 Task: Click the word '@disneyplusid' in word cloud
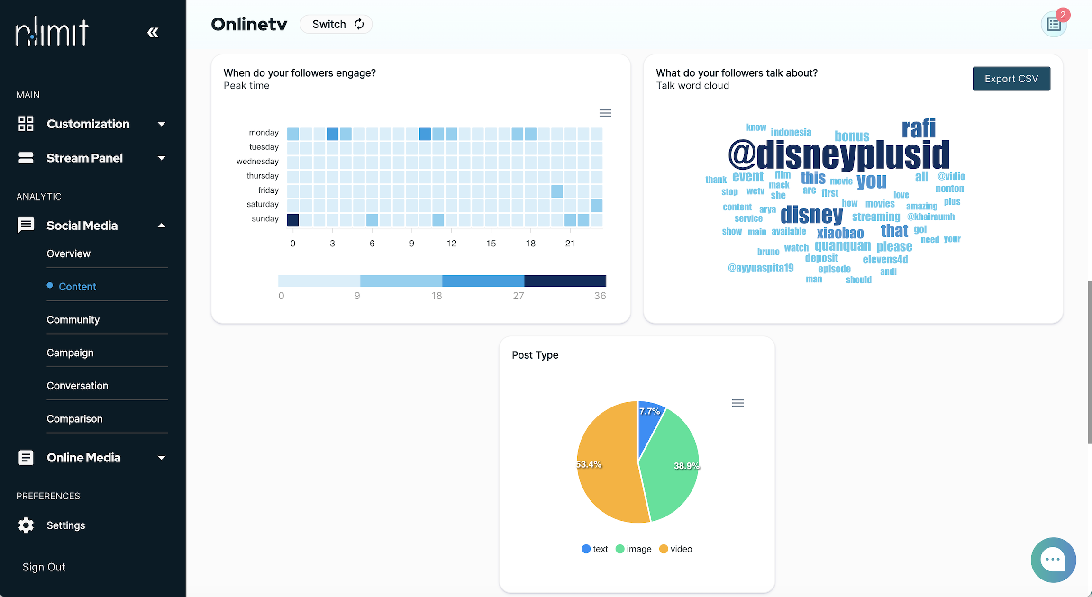[x=839, y=154]
